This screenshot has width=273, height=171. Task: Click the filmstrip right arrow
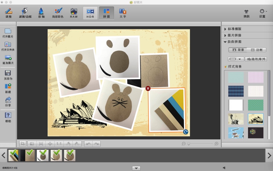269,155
